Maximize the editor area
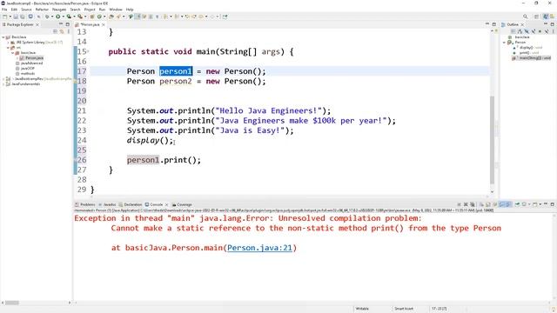 [x=493, y=24]
